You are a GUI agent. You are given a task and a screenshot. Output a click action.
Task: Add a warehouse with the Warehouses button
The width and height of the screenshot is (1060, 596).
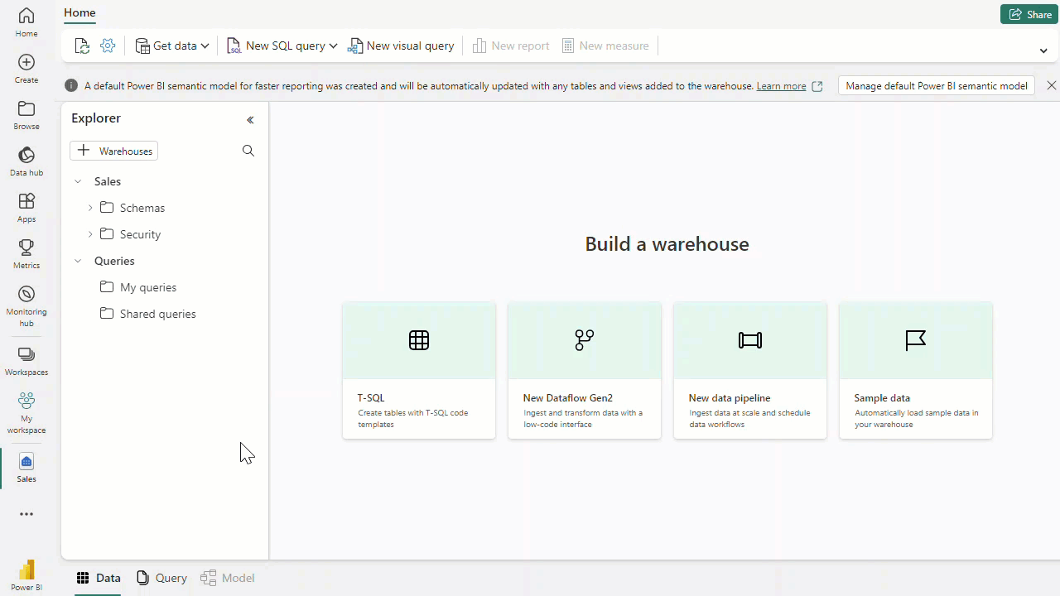point(114,151)
